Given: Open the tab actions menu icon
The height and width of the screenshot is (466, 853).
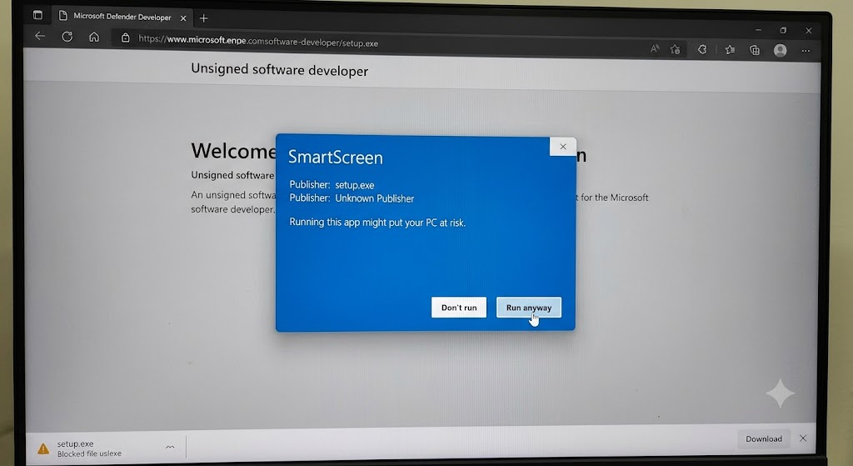Looking at the screenshot, I should coord(37,15).
